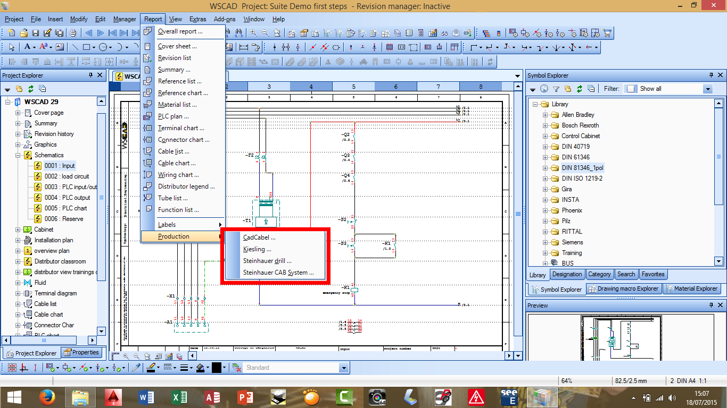Choose Terminal chart in Report menu

(x=183, y=128)
